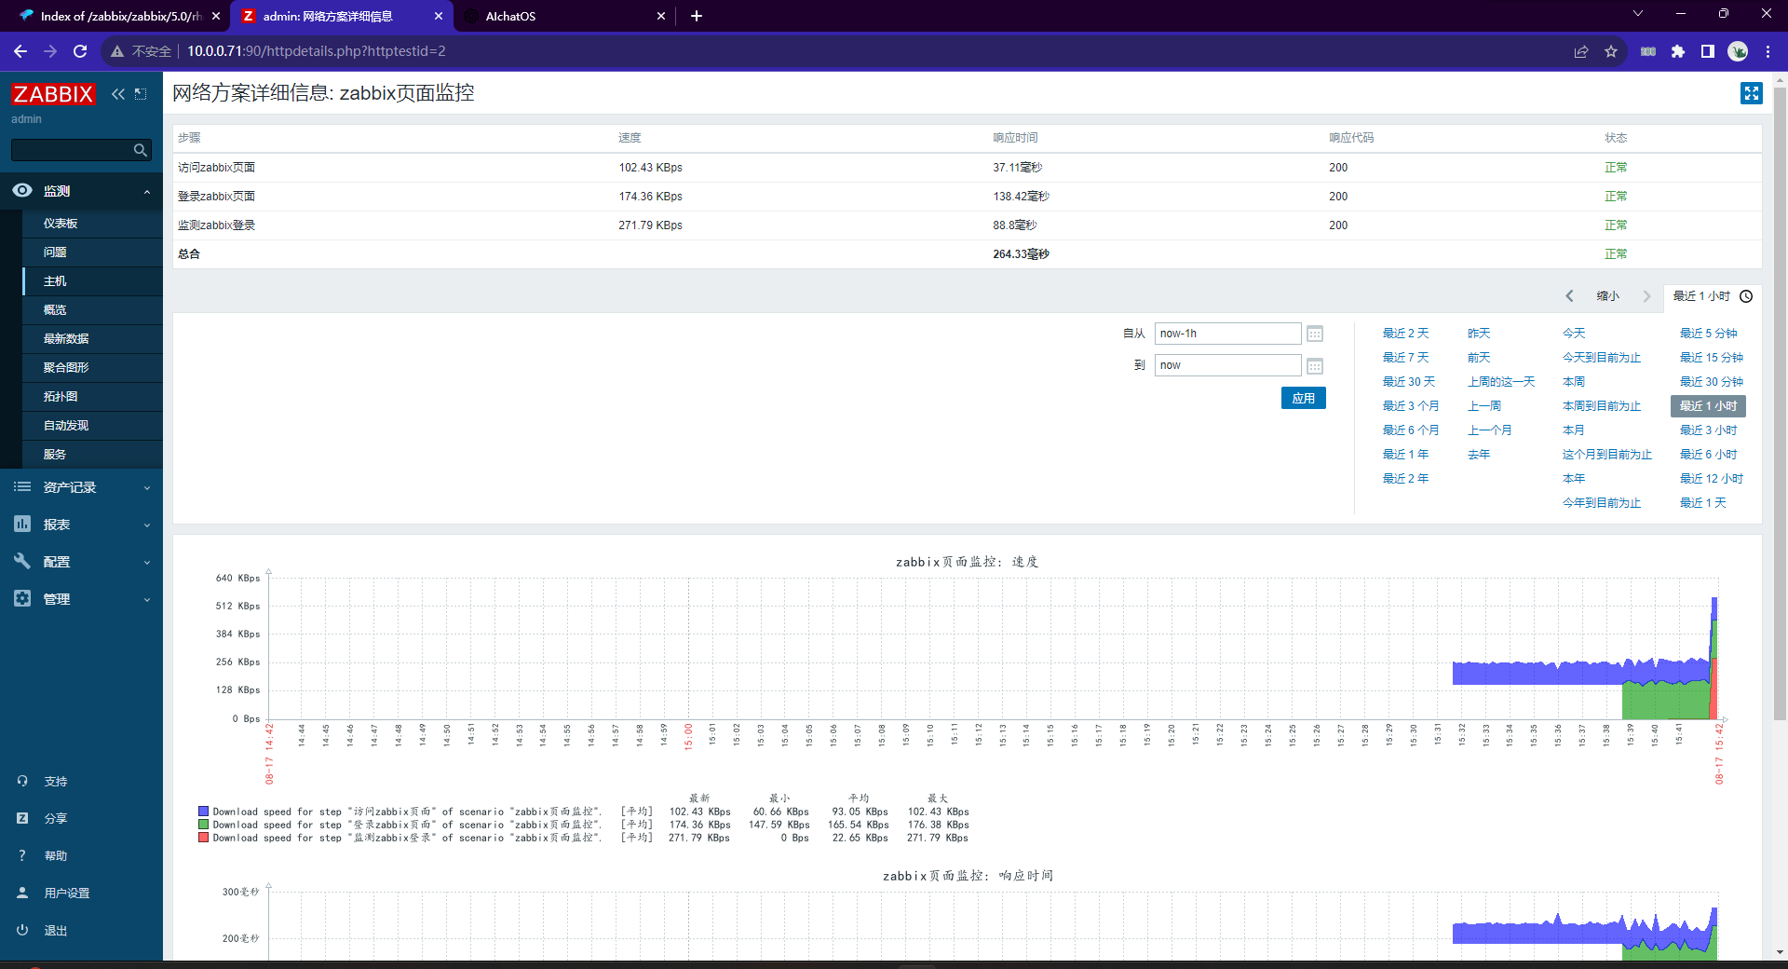Click the sidebar search magnifier icon
Image resolution: width=1788 pixels, height=969 pixels.
pyautogui.click(x=141, y=150)
